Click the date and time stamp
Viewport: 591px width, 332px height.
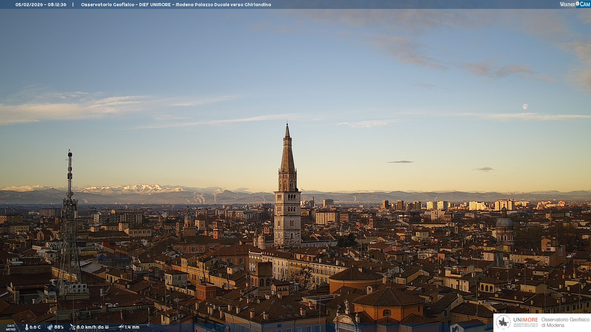pyautogui.click(x=41, y=5)
